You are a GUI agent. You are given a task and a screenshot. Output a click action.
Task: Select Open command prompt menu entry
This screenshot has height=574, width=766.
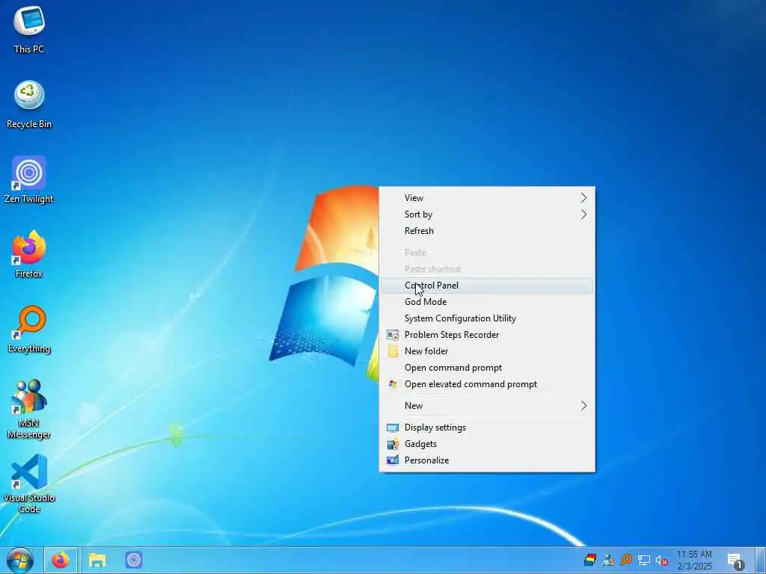tap(487, 368)
